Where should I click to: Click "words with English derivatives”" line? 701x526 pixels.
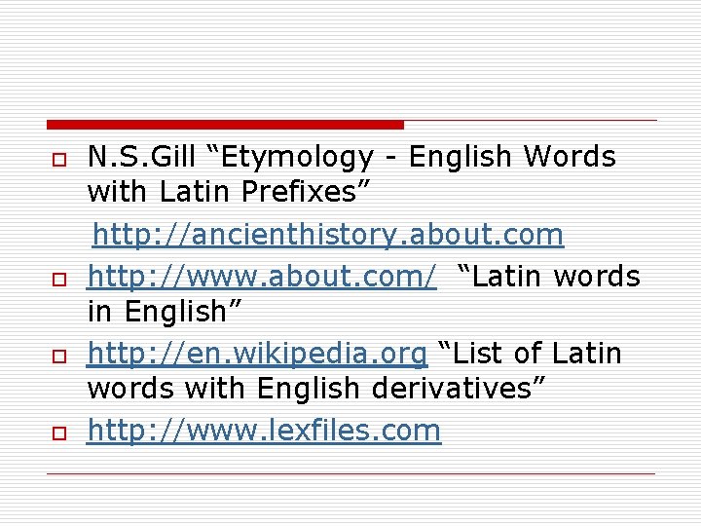pyautogui.click(x=316, y=388)
